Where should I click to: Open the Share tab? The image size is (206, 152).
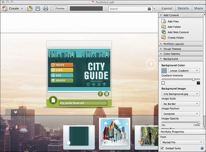pos(198,8)
